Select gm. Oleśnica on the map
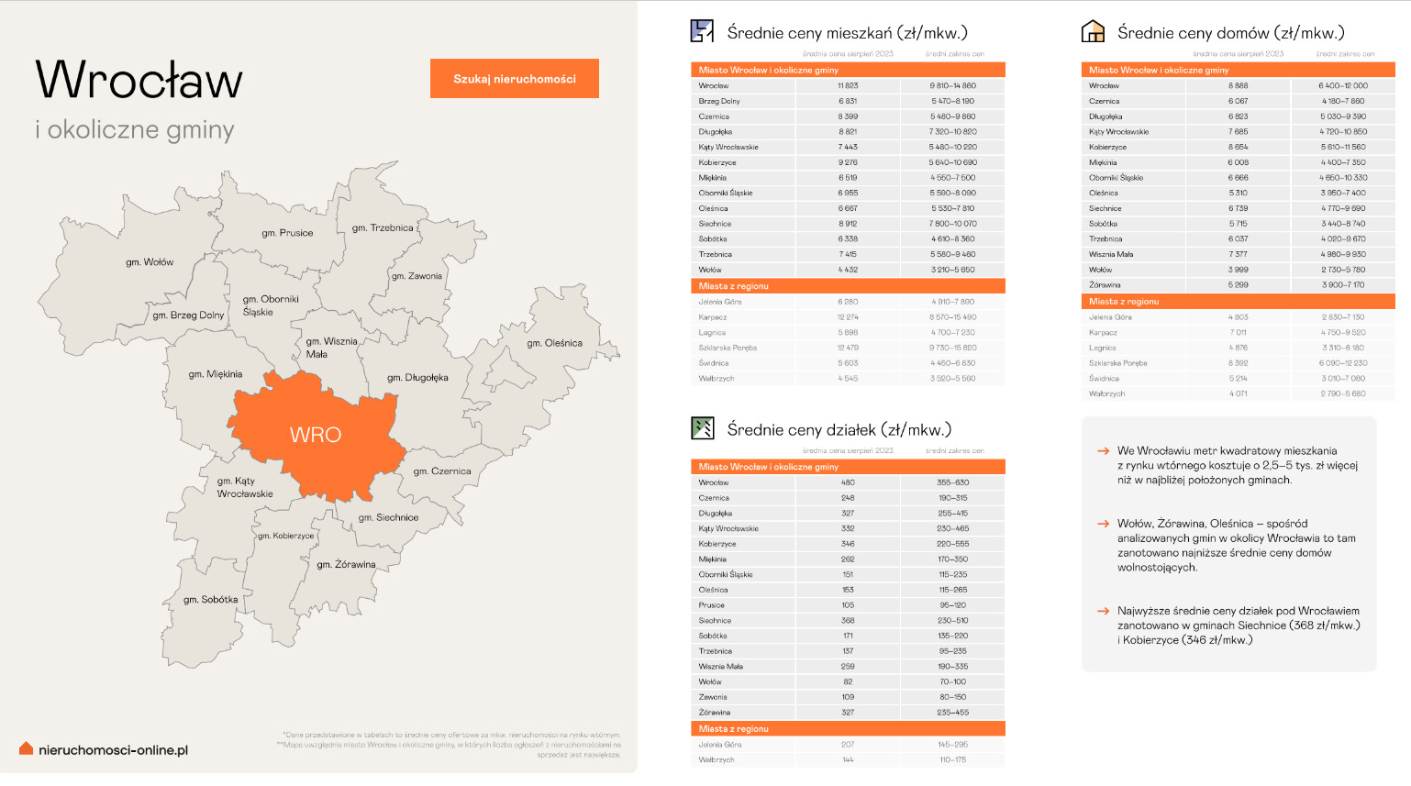Screen dimensions: 1411x786 (554, 343)
